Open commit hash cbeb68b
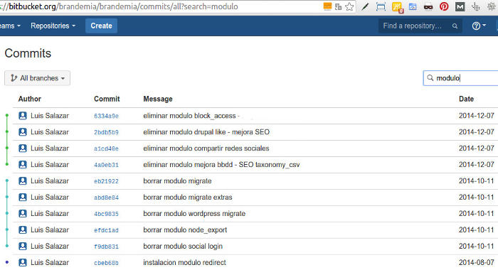This screenshot has height=270, width=498. pyautogui.click(x=106, y=263)
